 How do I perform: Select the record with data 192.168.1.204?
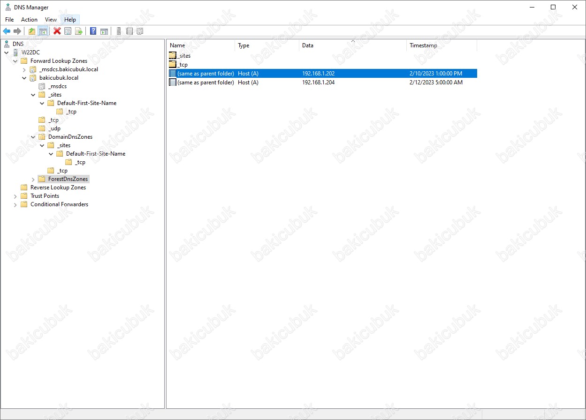pyautogui.click(x=322, y=82)
